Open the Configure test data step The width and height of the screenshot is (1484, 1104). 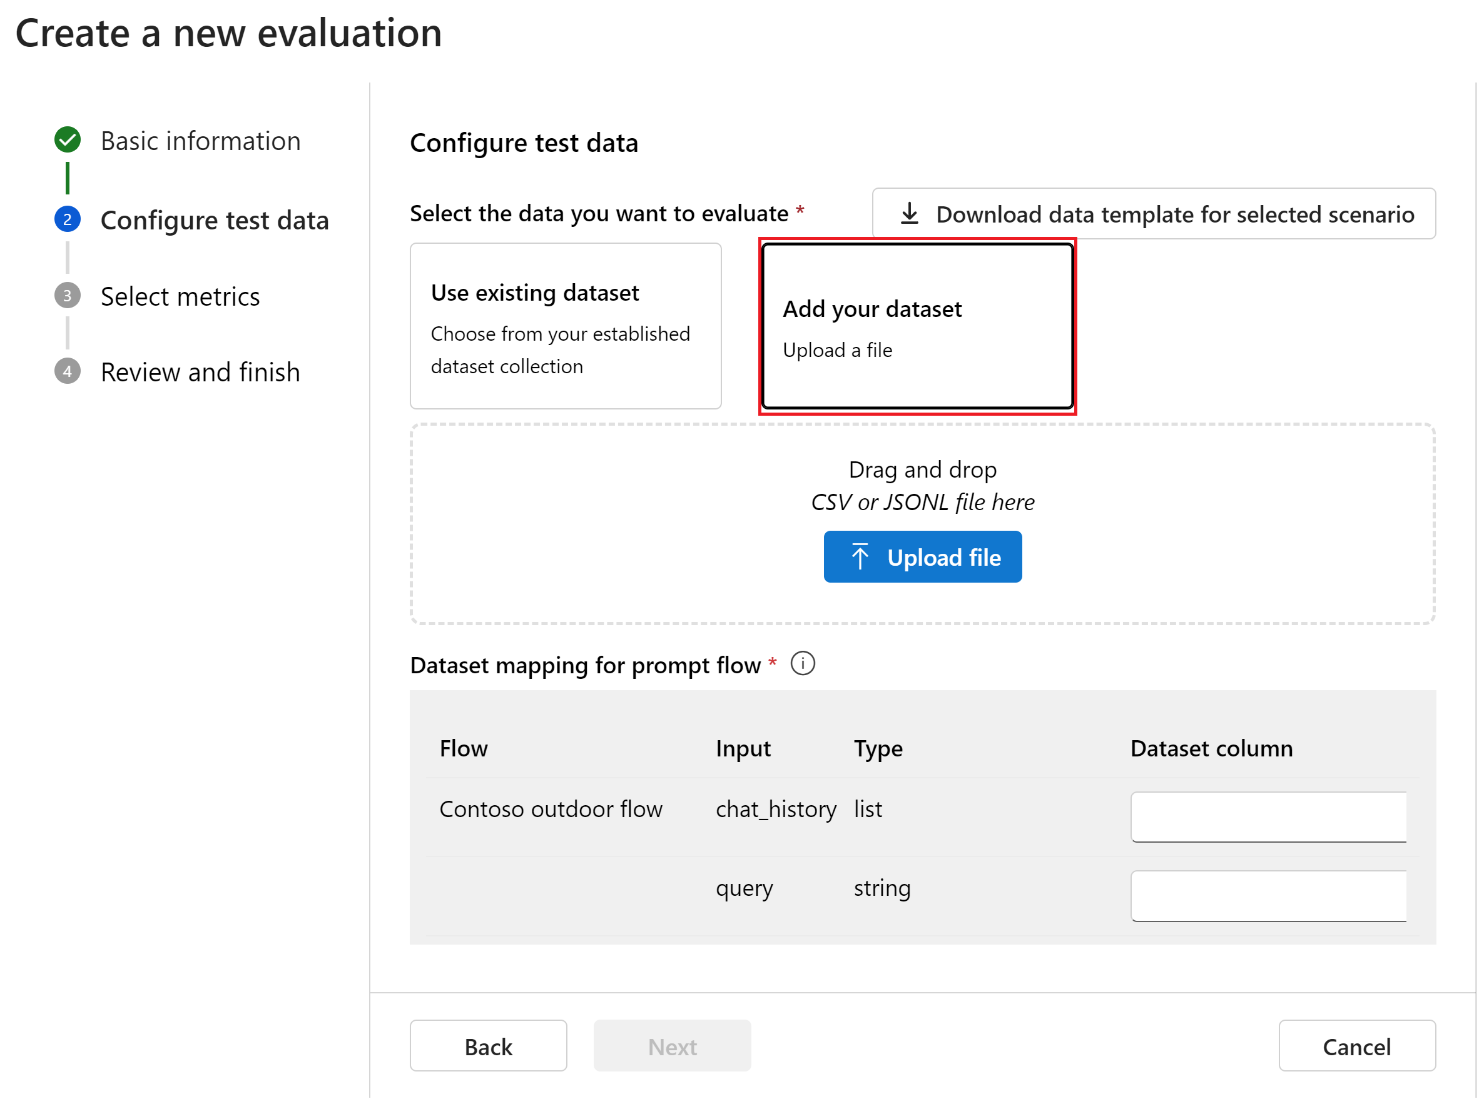click(215, 220)
